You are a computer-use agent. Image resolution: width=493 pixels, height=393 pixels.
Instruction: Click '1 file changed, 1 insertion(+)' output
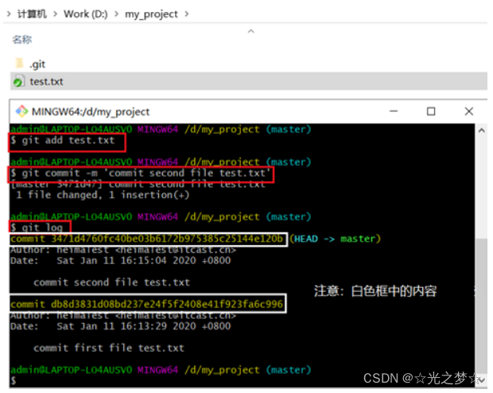[x=103, y=195]
